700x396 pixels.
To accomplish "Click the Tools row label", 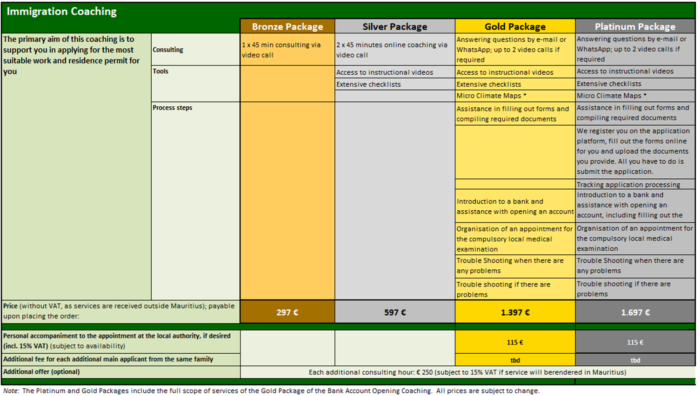I will click(160, 71).
